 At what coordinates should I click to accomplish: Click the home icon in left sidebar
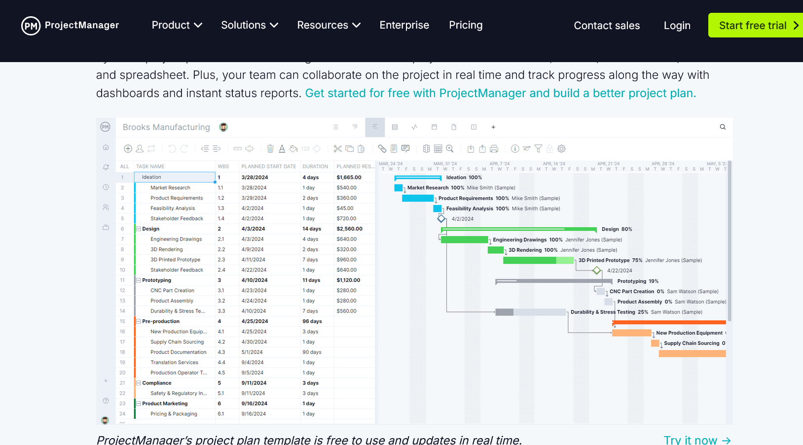tap(106, 147)
